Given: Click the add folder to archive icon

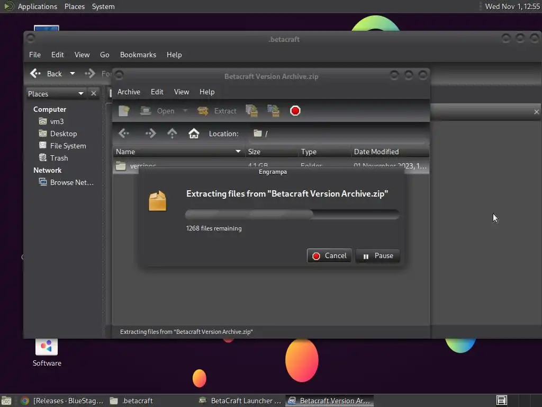Looking at the screenshot, I should click(274, 111).
